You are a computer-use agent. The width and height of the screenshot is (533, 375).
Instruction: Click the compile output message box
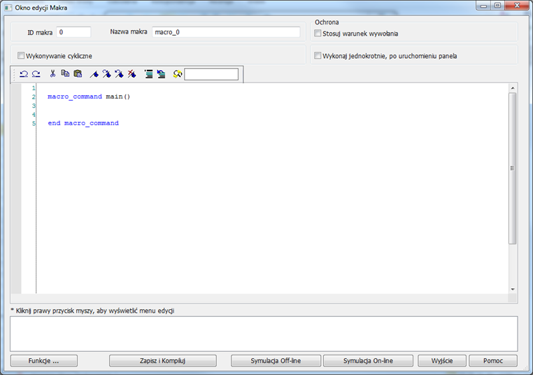pyautogui.click(x=264, y=334)
